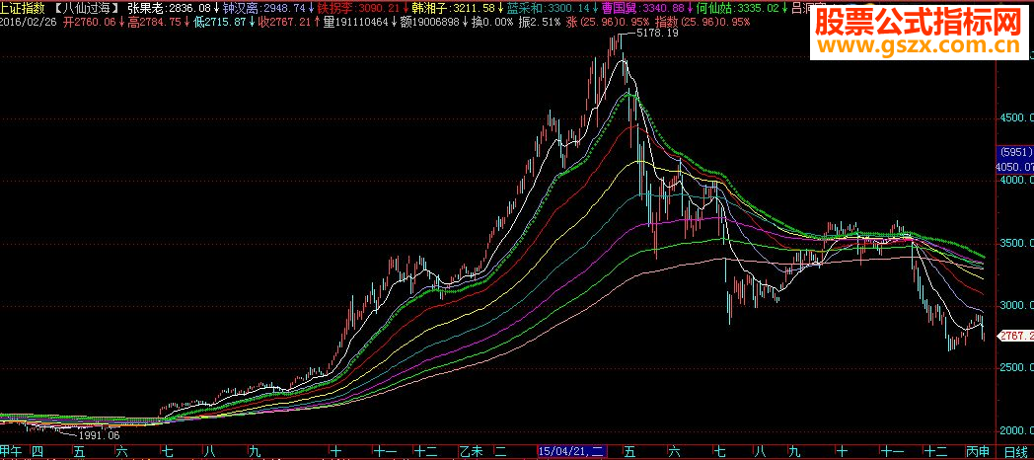This screenshot has height=460, width=1034.
Task: Click the 韩湘子:3211.58 indicator value
Action: (452, 9)
